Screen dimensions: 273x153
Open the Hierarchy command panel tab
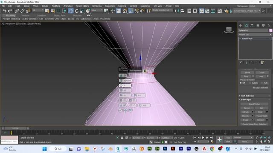tap(252, 25)
